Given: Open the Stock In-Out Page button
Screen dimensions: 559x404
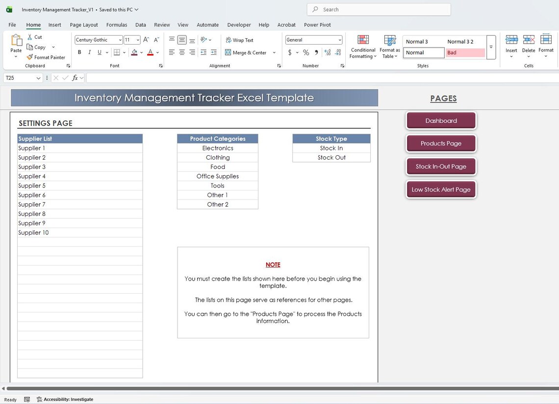Looking at the screenshot, I should [441, 166].
